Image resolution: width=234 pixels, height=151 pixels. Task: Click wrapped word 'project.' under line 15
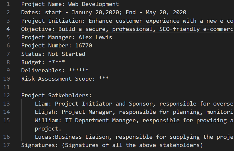(x=48, y=129)
